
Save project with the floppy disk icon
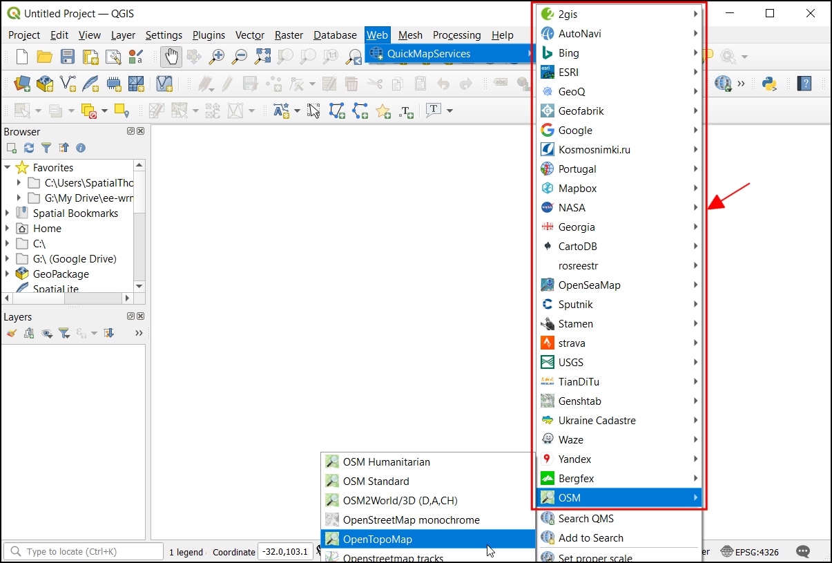68,57
